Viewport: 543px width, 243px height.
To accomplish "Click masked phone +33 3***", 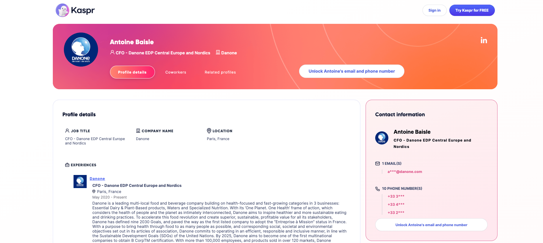I will 396,196.
